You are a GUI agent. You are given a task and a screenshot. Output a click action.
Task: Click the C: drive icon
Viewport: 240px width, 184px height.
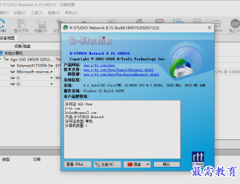(12, 78)
